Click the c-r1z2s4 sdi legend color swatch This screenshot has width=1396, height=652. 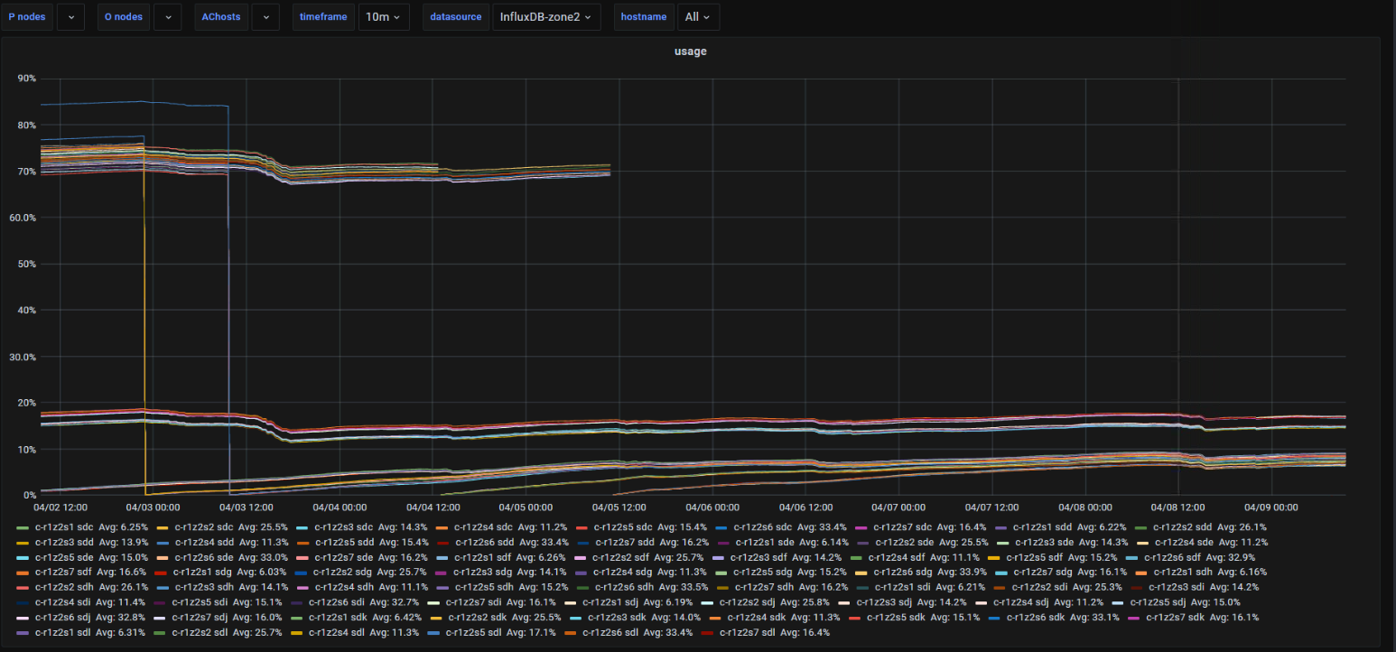23,602
